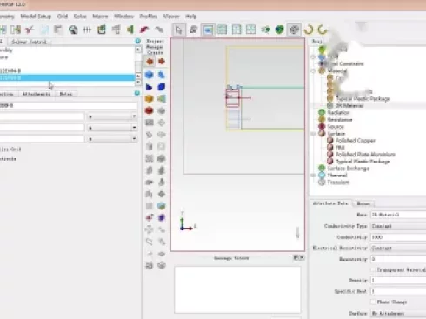Switch to the Solver Control tab
The image size is (426, 319).
tap(29, 42)
